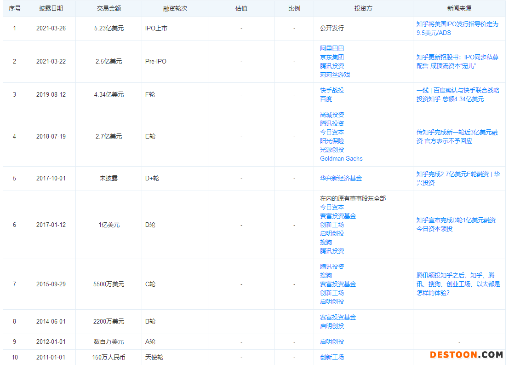This screenshot has width=509, height=365.
Task: Click 启明创投 in the A轮 row
Action: (x=332, y=342)
